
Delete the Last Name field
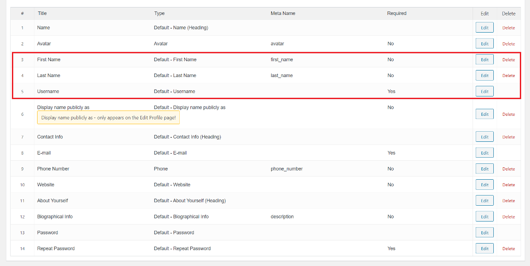[508, 76]
